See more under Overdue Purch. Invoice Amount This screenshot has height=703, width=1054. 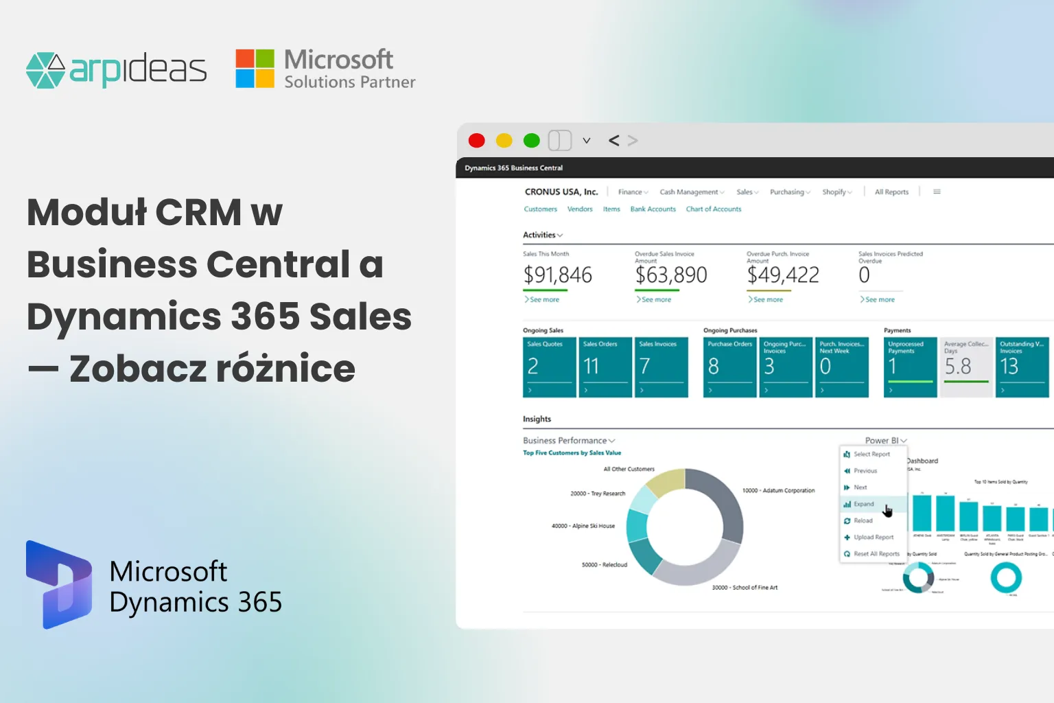pos(766,299)
